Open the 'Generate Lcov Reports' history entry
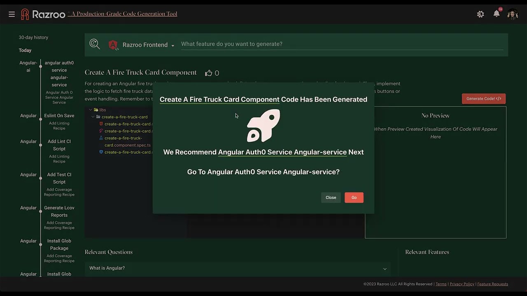 59,211
